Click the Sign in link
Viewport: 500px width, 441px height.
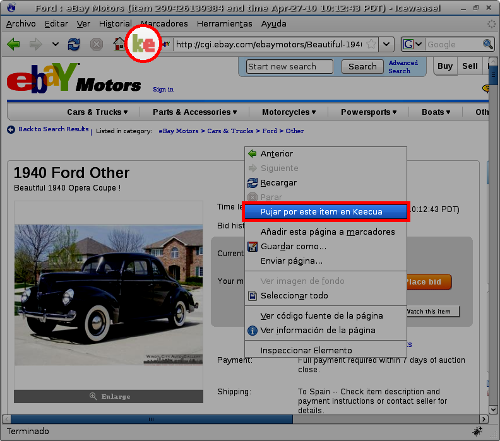163,89
